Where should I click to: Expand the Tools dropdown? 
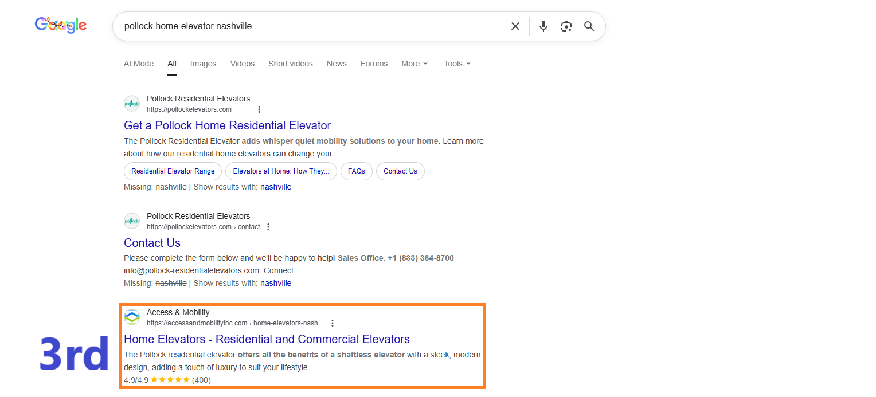coord(457,64)
